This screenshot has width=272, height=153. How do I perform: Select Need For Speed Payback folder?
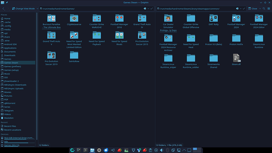[97, 38]
